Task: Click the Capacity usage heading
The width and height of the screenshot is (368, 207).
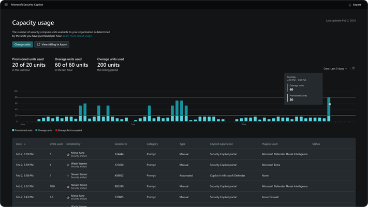Action: tap(33, 23)
